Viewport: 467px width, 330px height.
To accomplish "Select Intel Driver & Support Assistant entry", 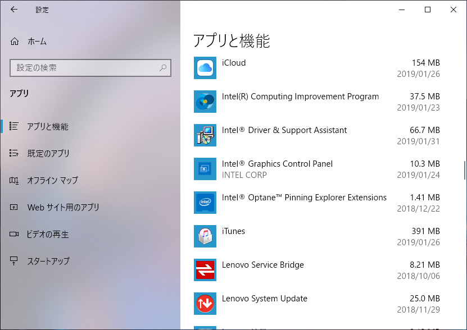I will (284, 130).
